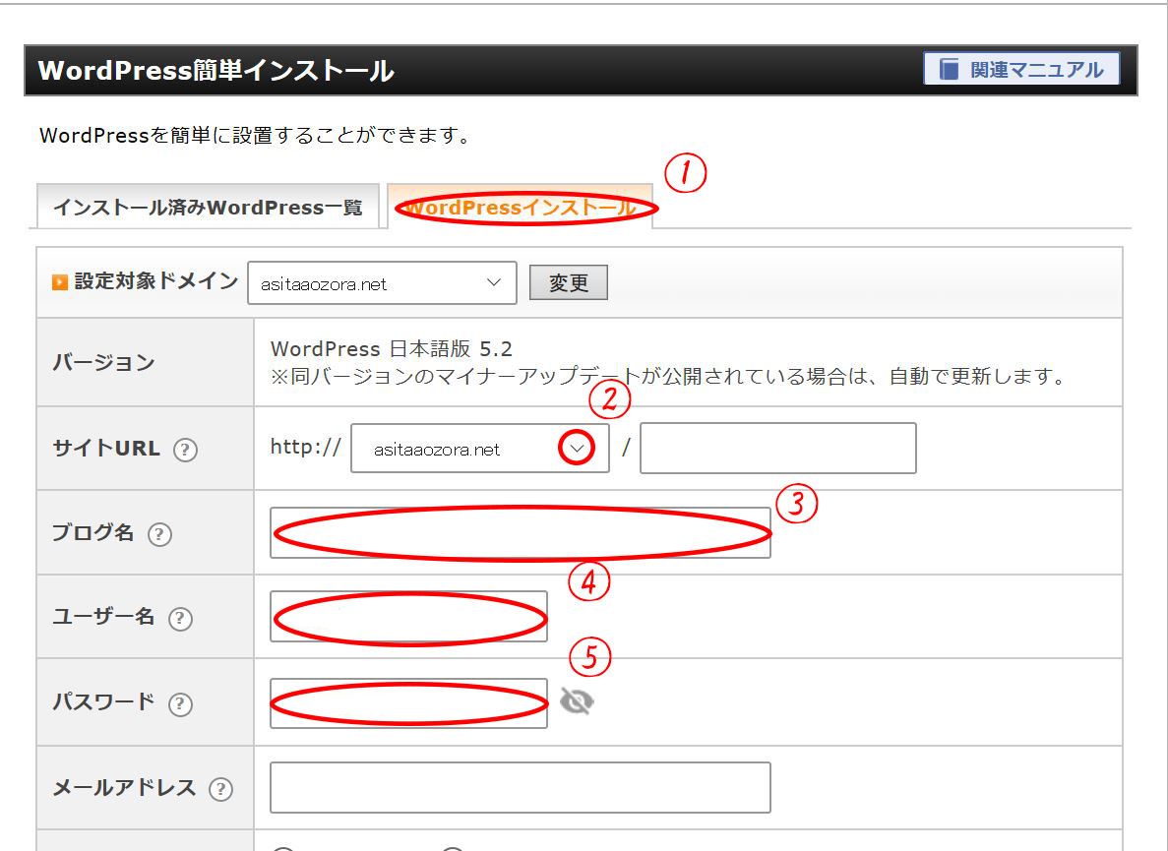The width and height of the screenshot is (1168, 851).
Task: Open help icon next to ユーザー名
Action: (x=180, y=619)
